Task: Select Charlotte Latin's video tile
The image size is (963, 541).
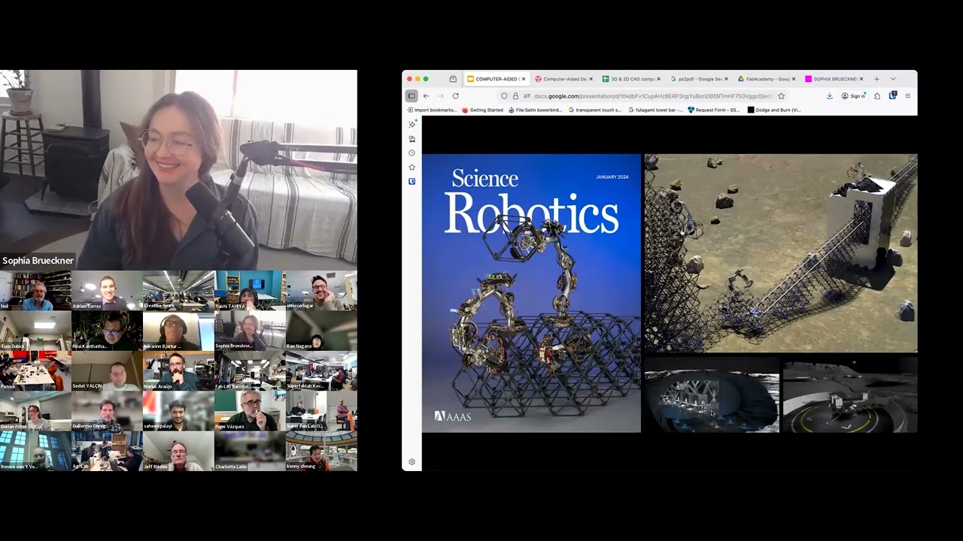Action: (x=250, y=451)
